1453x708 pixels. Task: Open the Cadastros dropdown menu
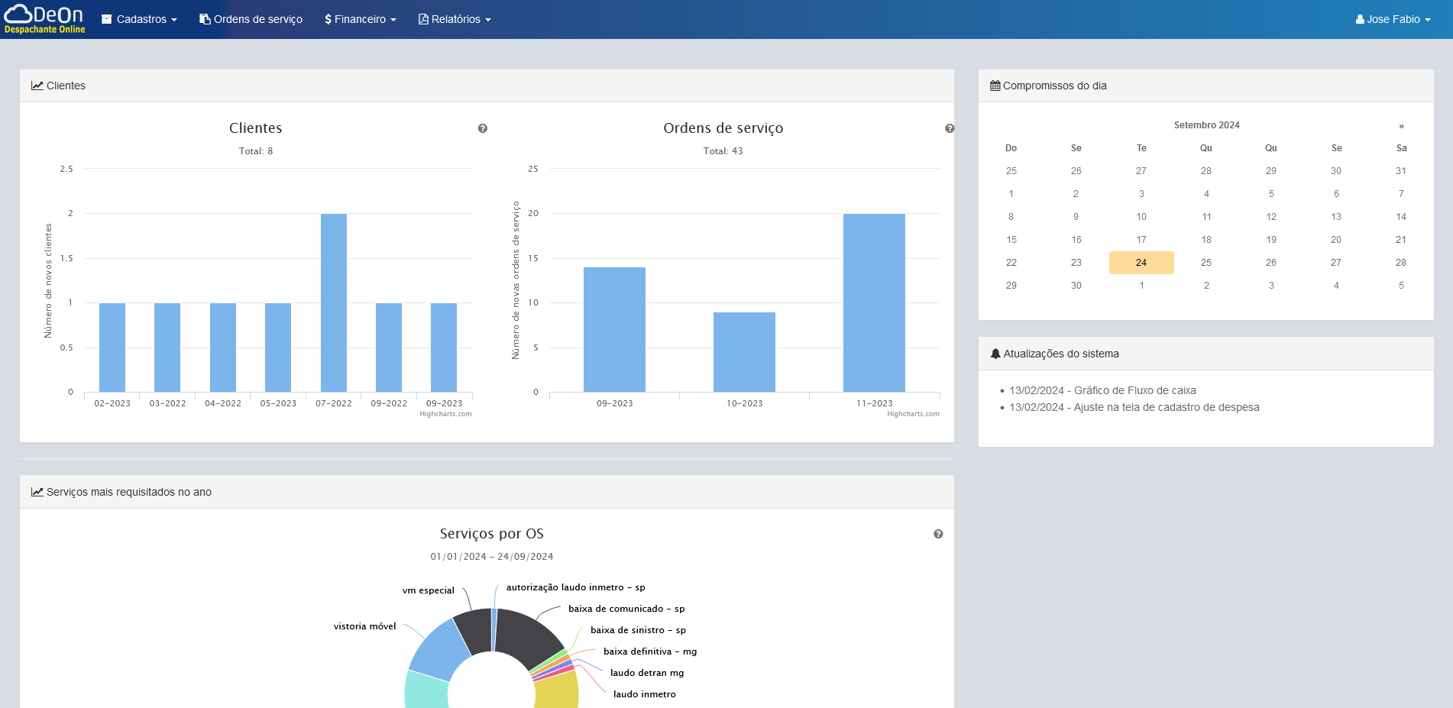coord(140,19)
